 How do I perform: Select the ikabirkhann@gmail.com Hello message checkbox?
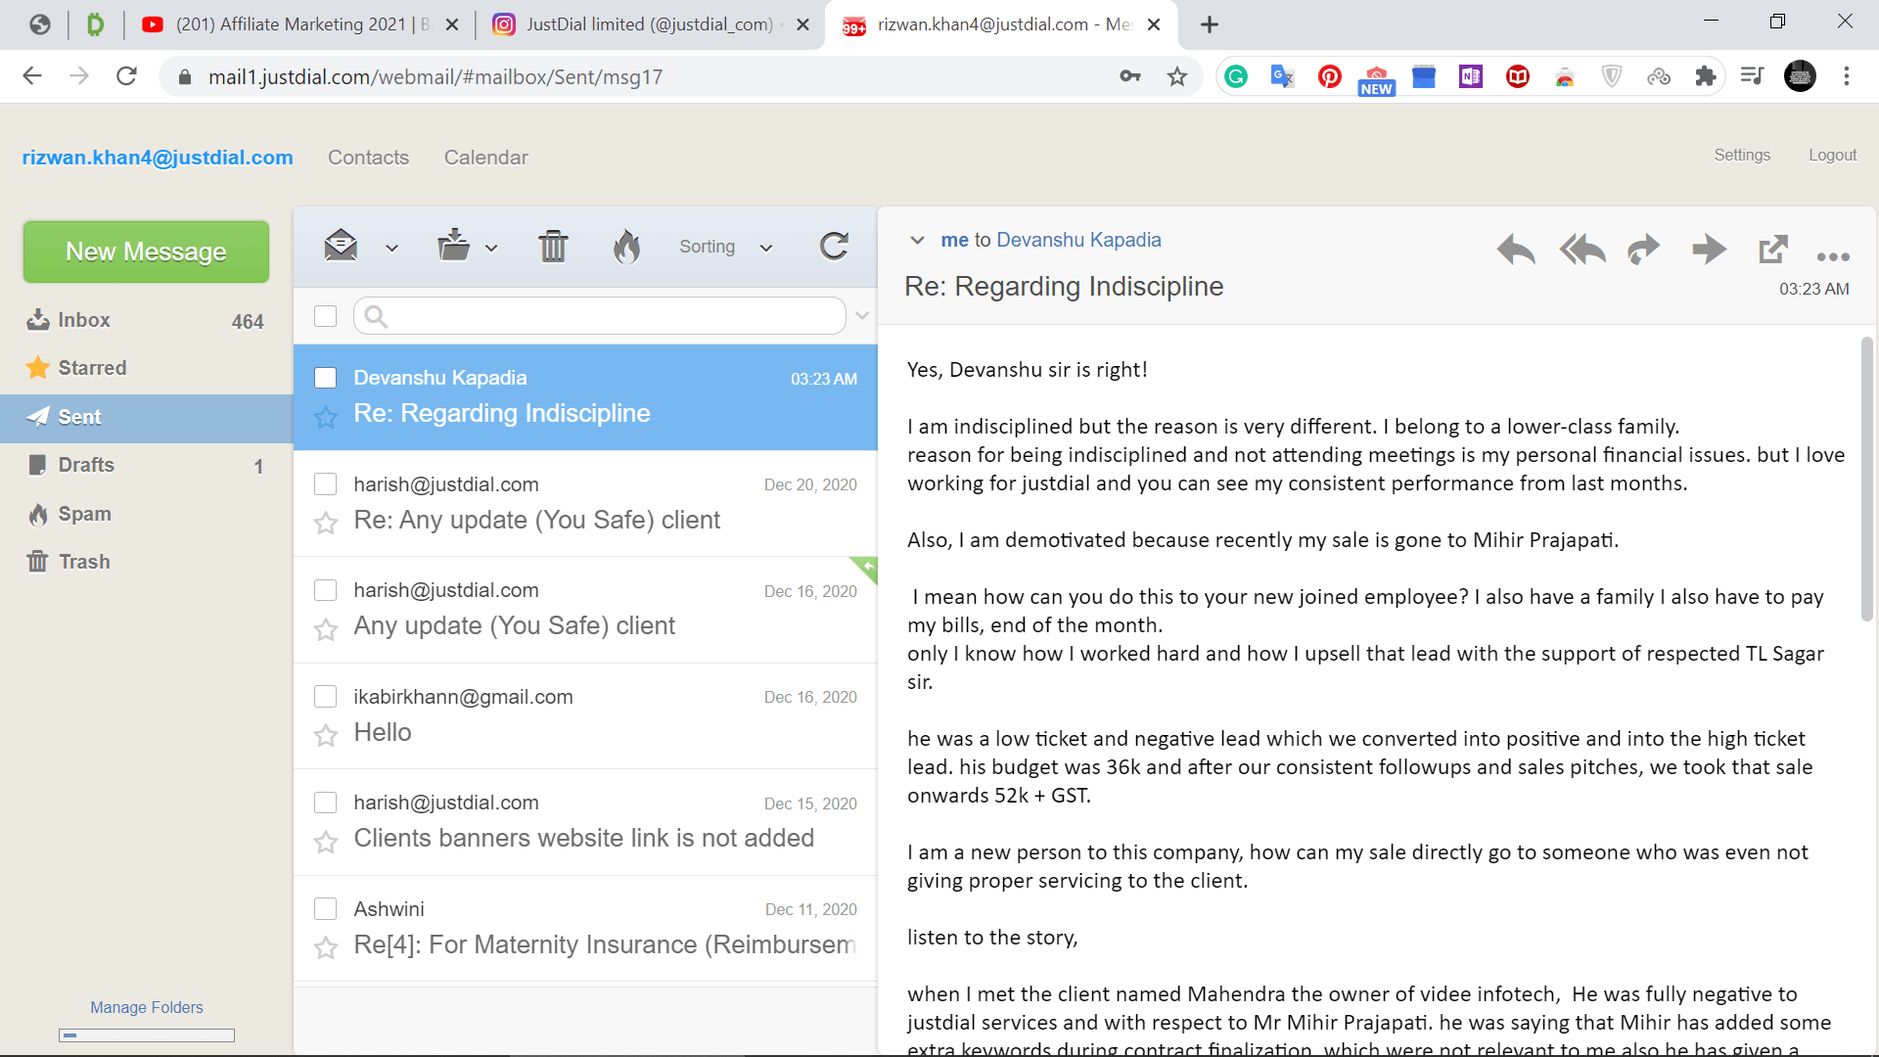pos(326,697)
